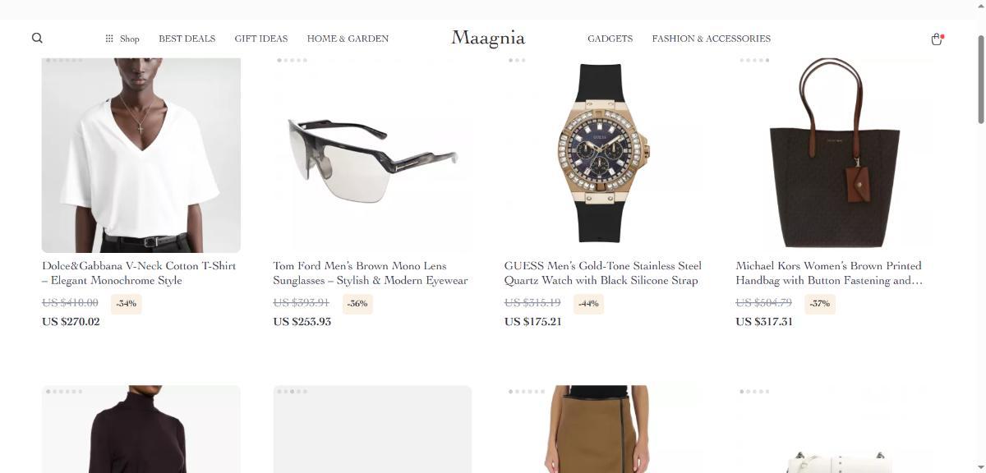Click the -44% discount badge
Image resolution: width=986 pixels, height=473 pixels.
588,304
